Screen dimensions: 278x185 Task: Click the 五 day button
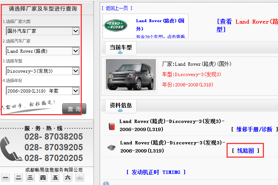(x=55, y=178)
